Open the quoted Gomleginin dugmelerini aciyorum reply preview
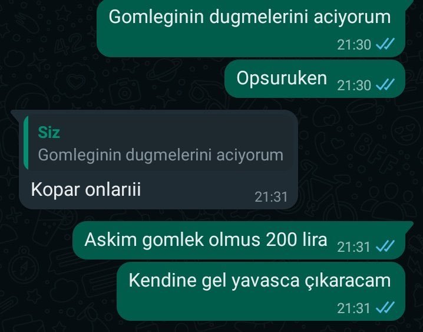 tap(158, 143)
